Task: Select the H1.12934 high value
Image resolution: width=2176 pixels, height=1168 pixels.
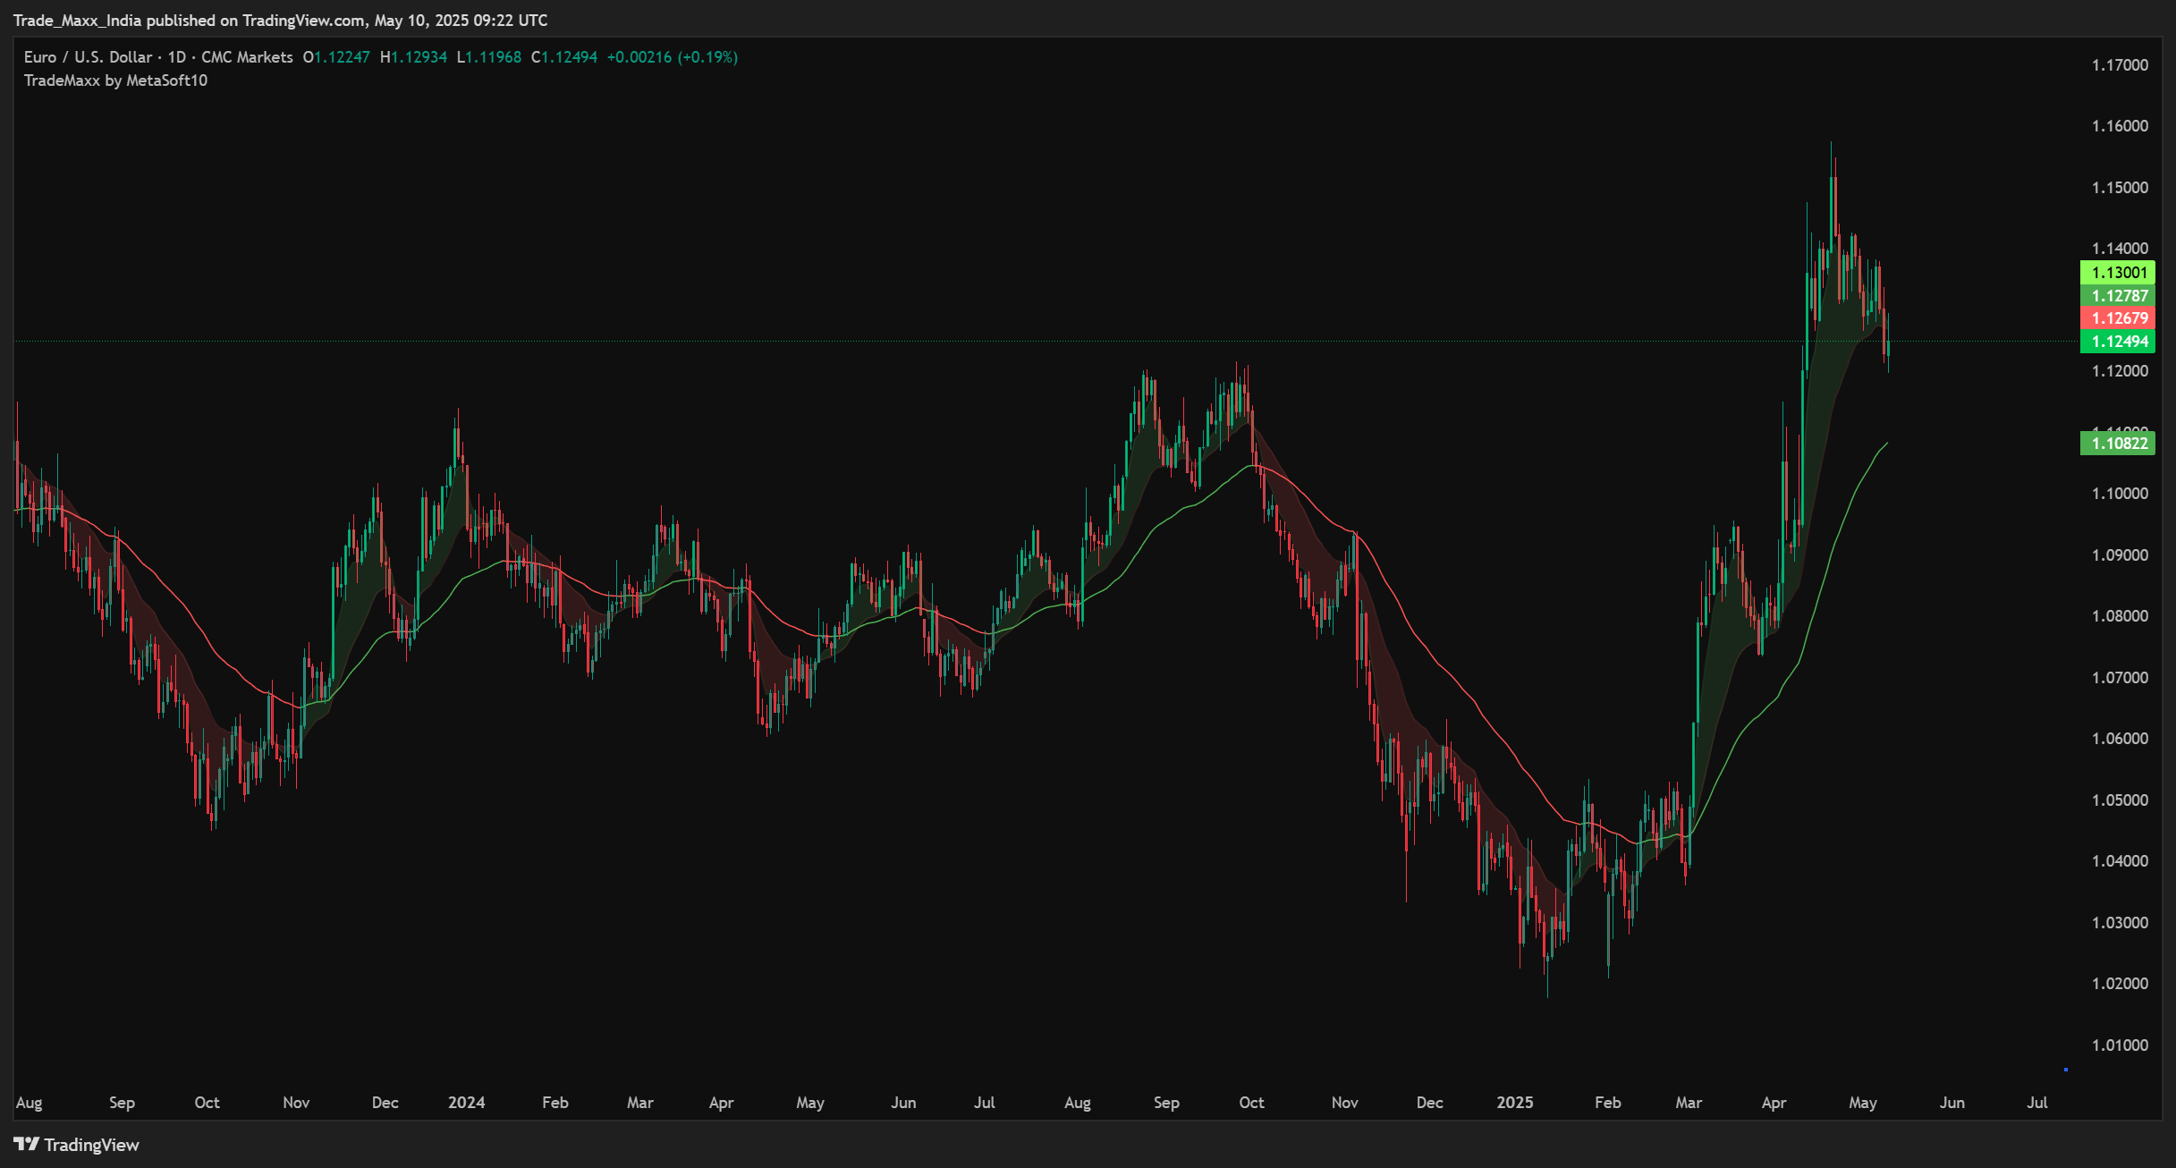Action: 417,56
